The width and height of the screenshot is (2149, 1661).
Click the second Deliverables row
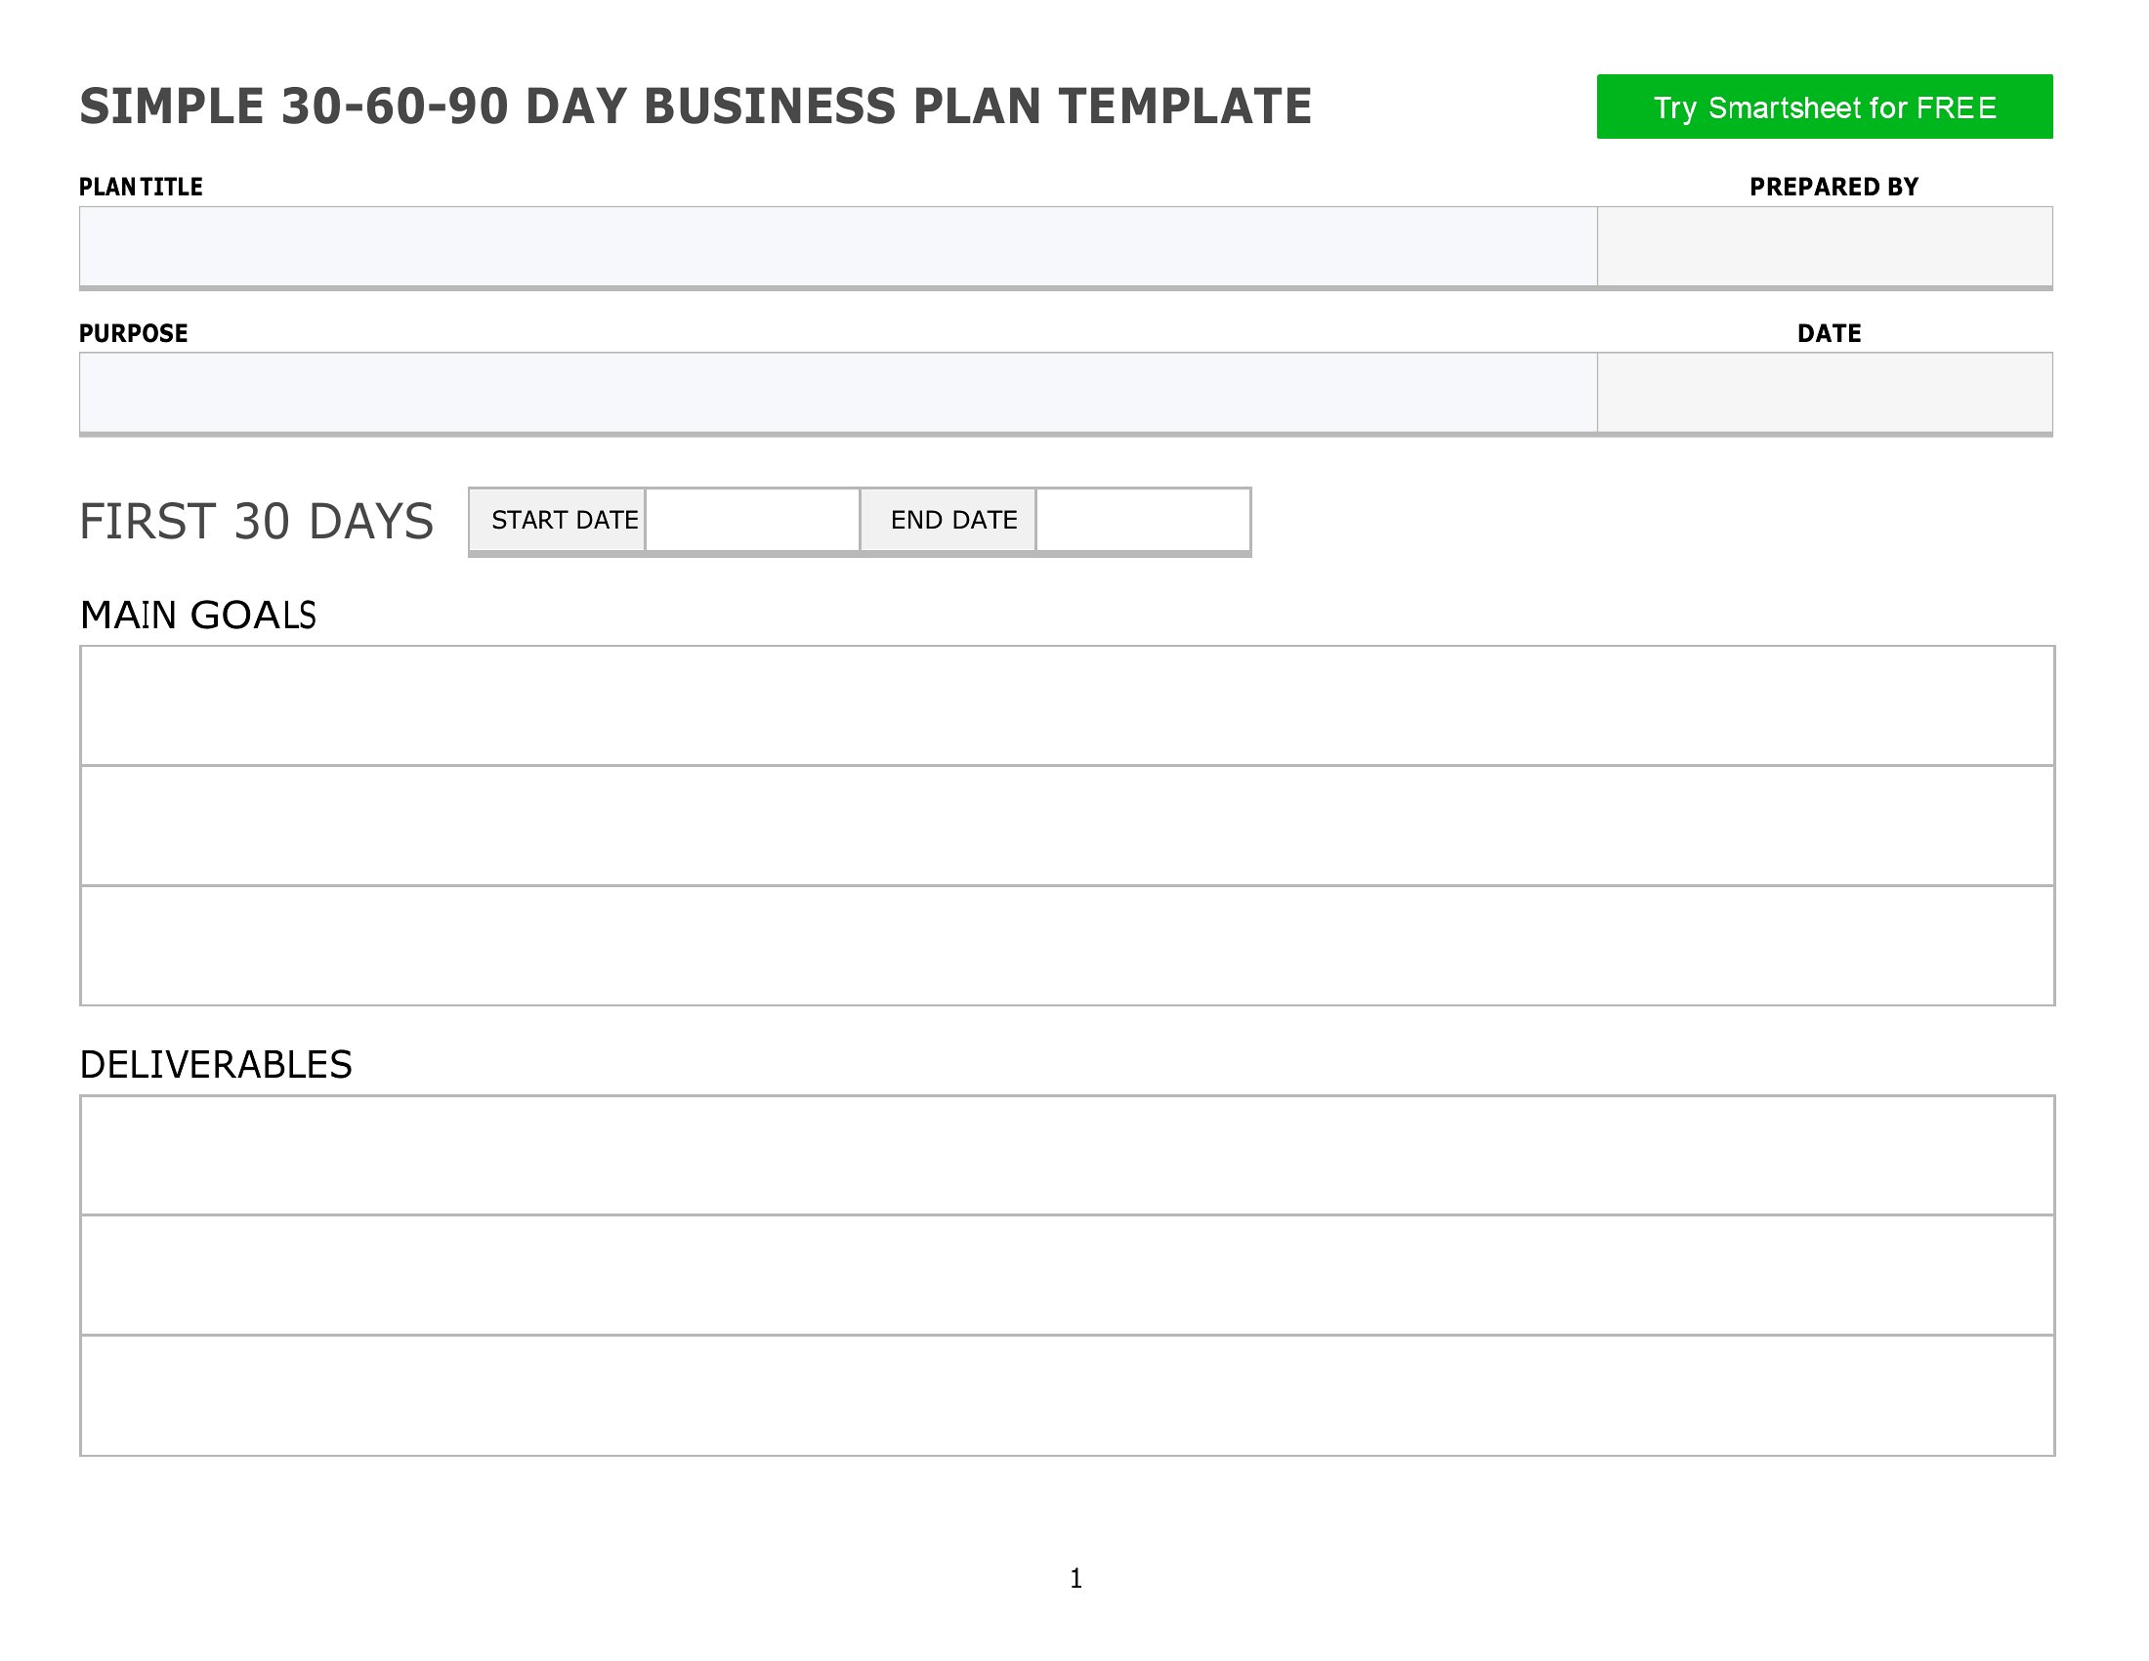1067,1275
